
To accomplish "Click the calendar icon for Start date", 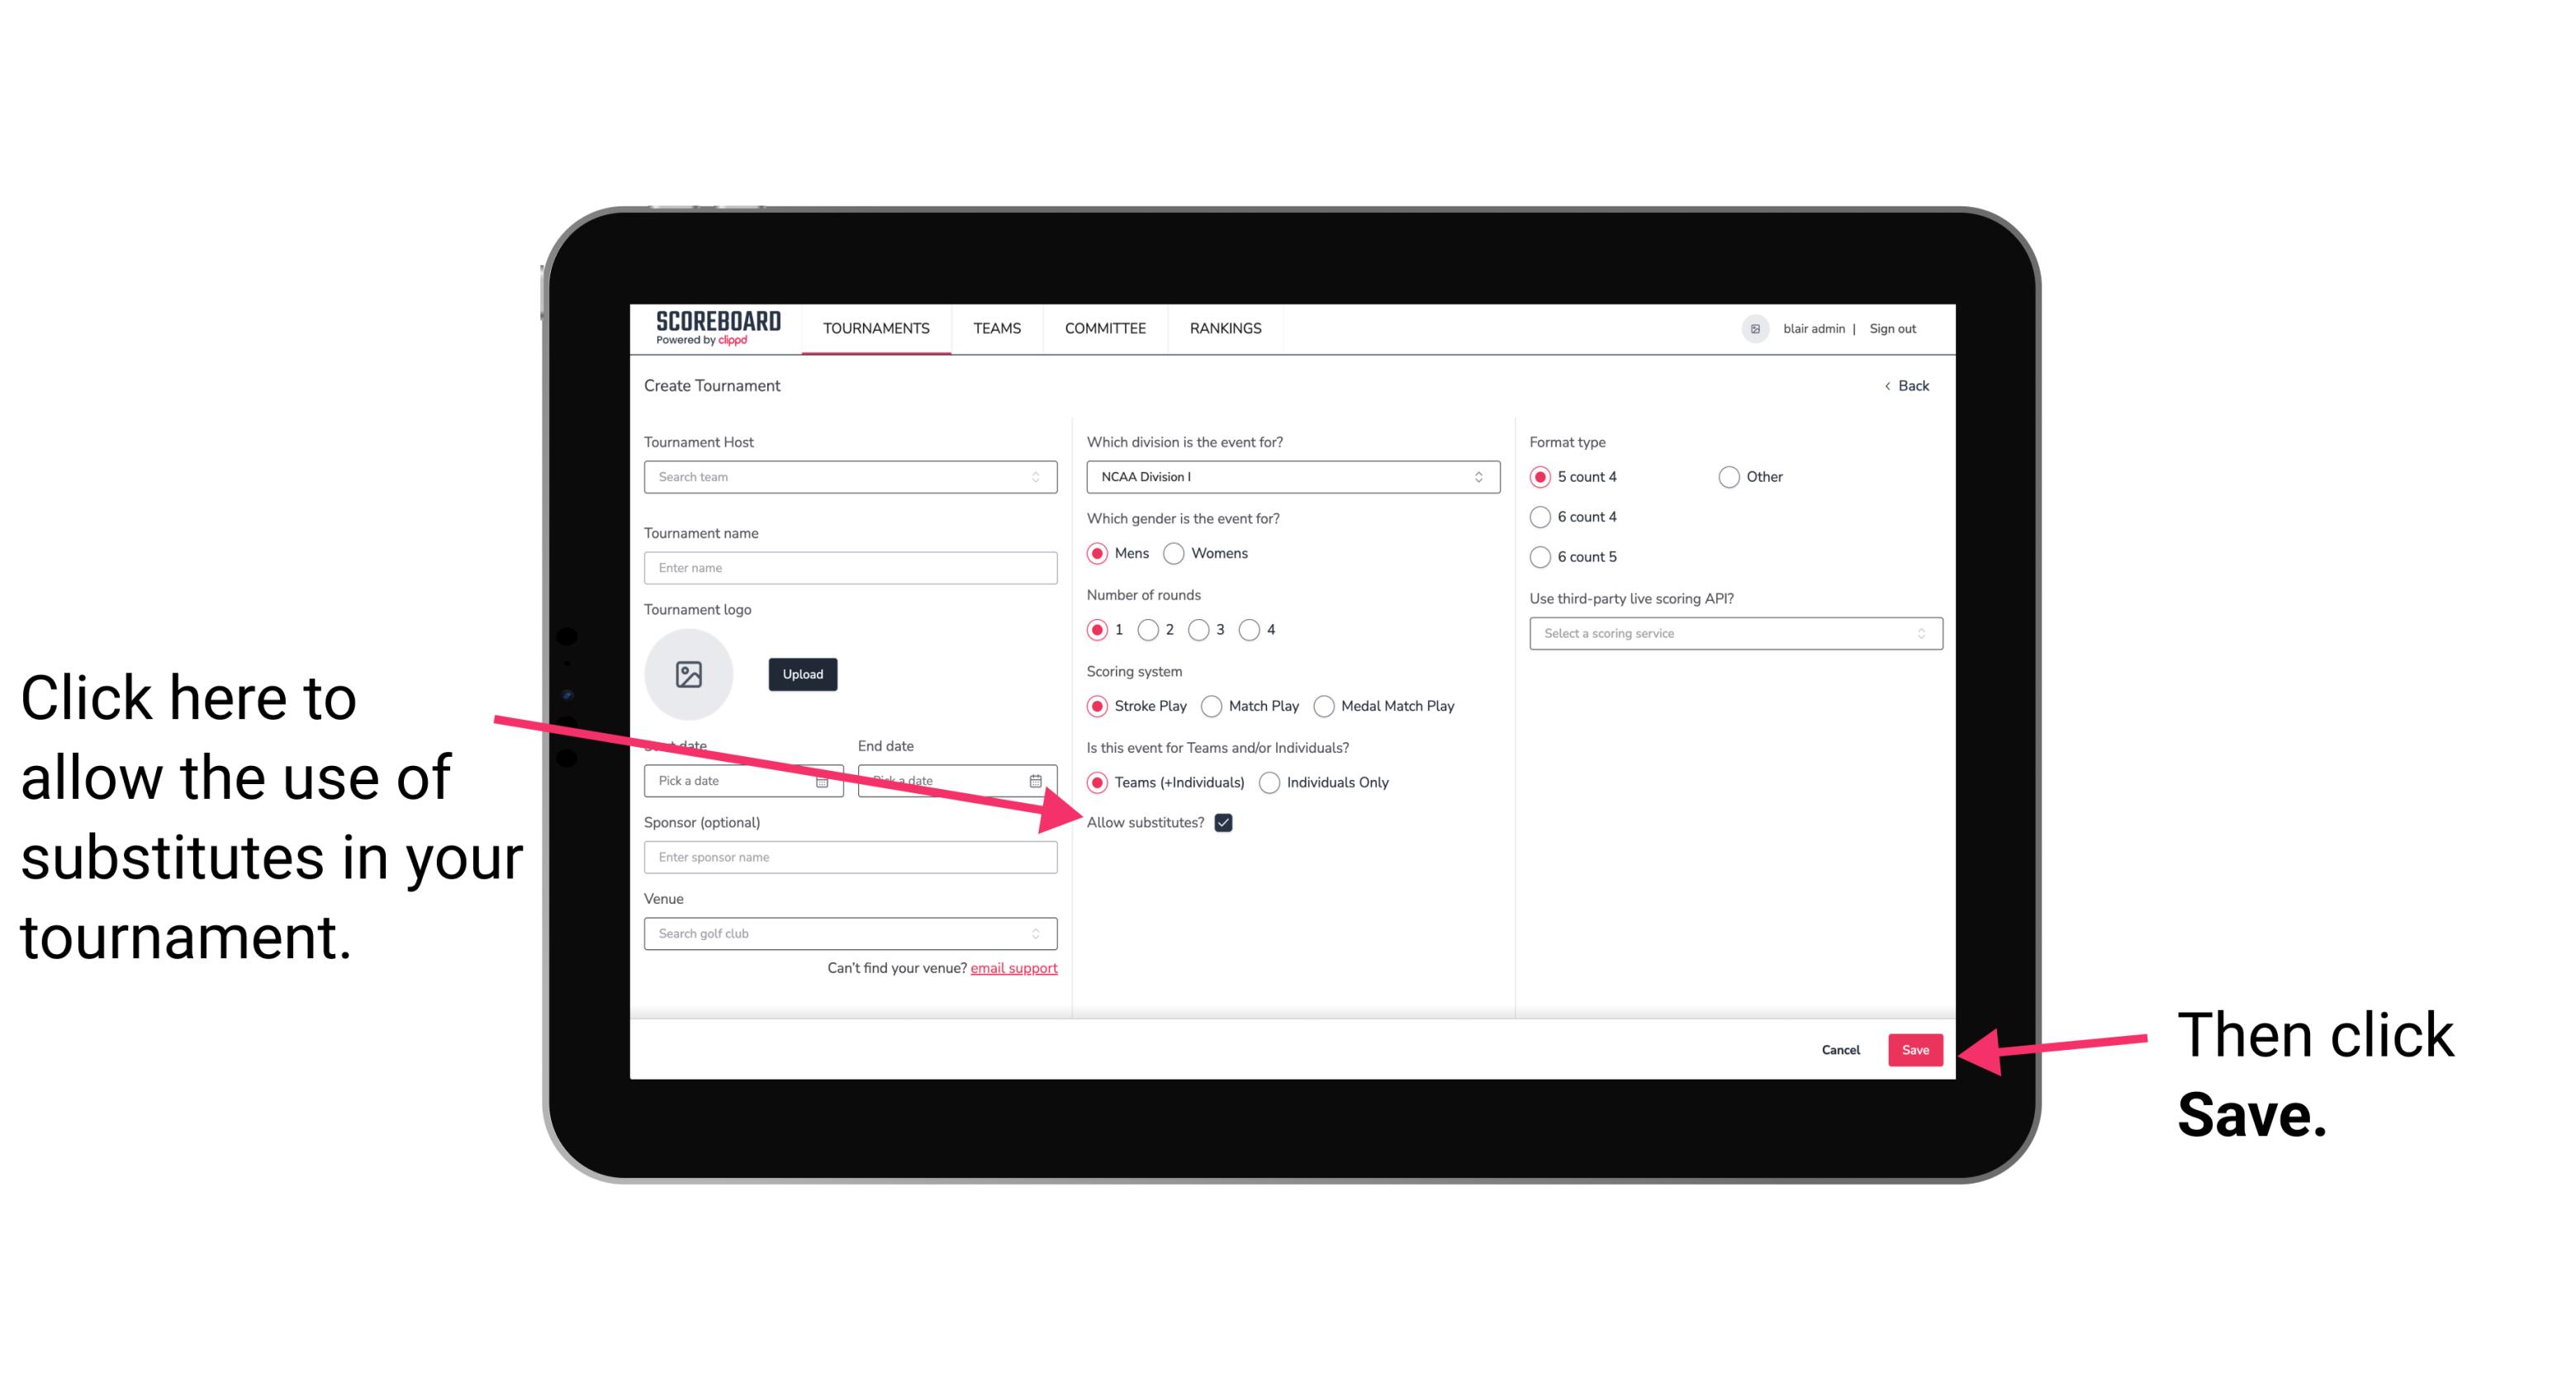I will coord(828,779).
